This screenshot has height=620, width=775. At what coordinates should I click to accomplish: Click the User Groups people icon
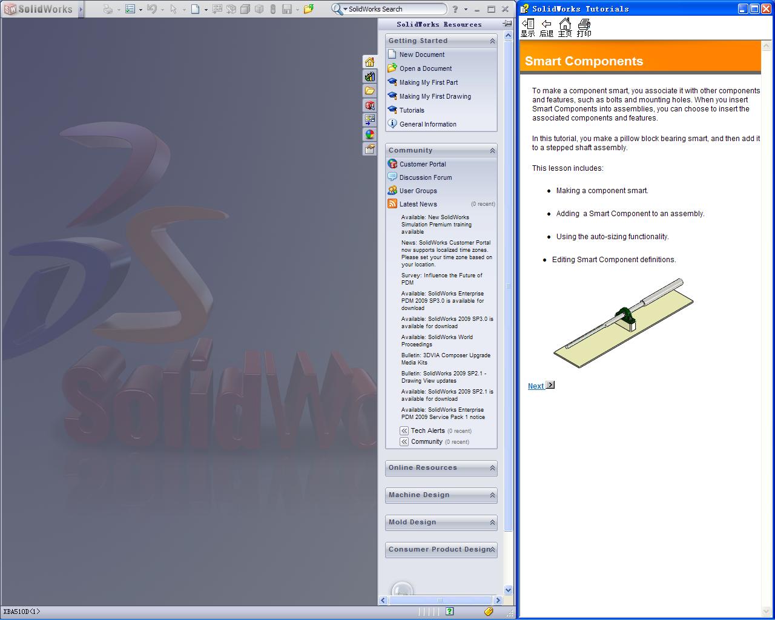392,191
